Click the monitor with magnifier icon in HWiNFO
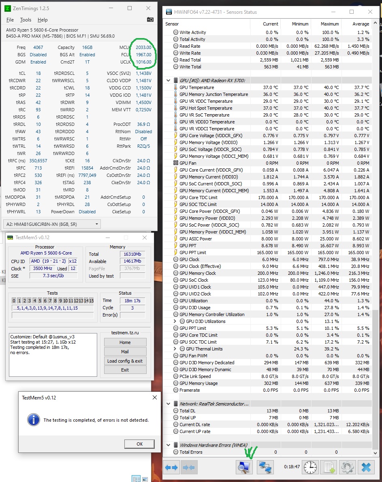The image size is (382, 482). click(244, 467)
